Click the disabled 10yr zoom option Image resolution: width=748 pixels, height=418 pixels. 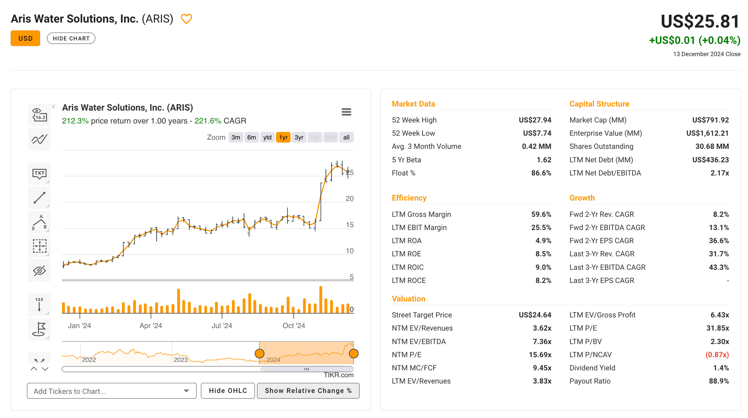[x=330, y=137]
